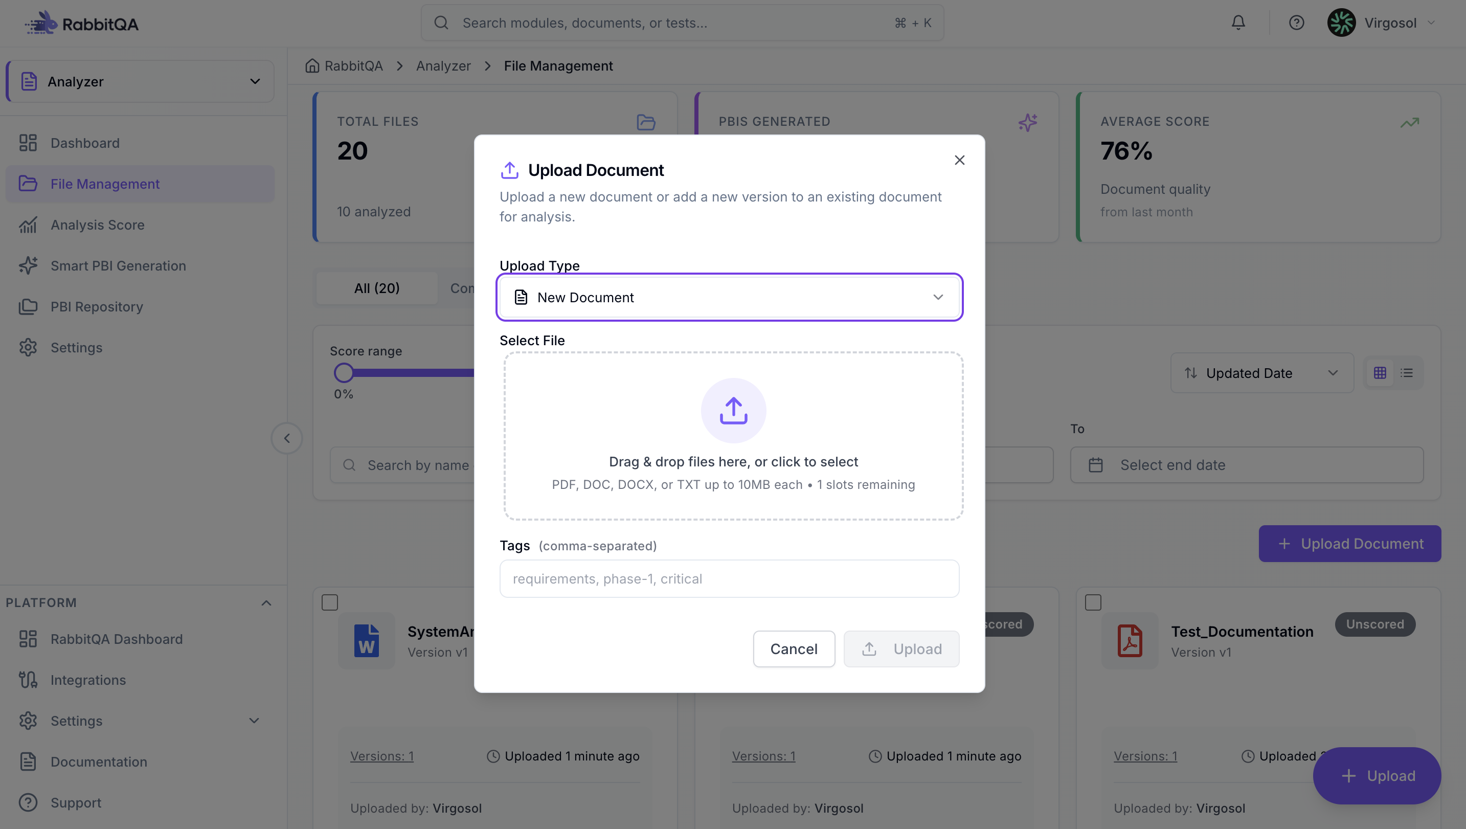Click the home icon in breadcrumb
Viewport: 1466px width, 829px height.
tap(312, 66)
